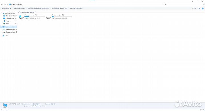
Task: Open the recent locations dropdown arrow
Action: tap(8, 5)
